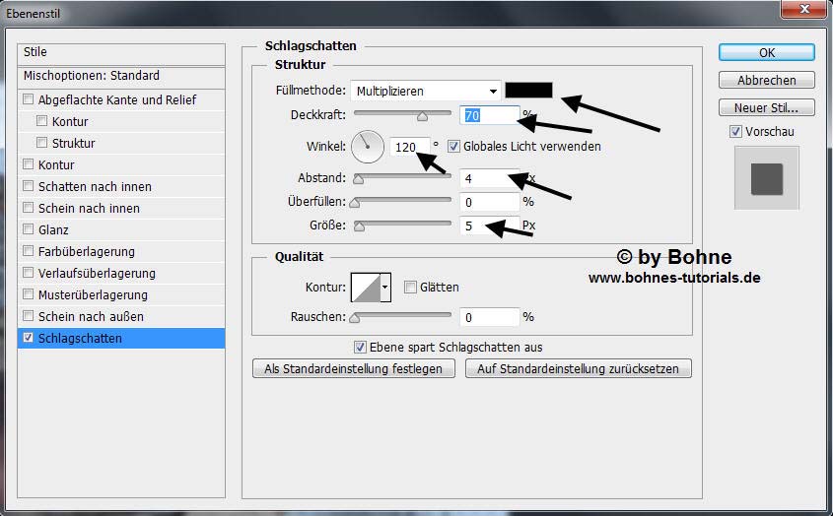
Task: Enable the Verlaufsüberlagerung checkbox
Action: pos(29,273)
